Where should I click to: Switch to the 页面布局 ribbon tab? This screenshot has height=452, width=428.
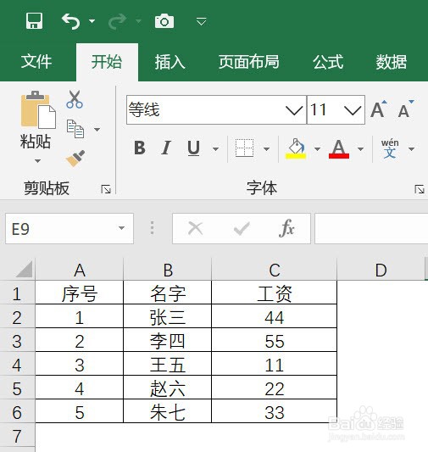point(249,61)
